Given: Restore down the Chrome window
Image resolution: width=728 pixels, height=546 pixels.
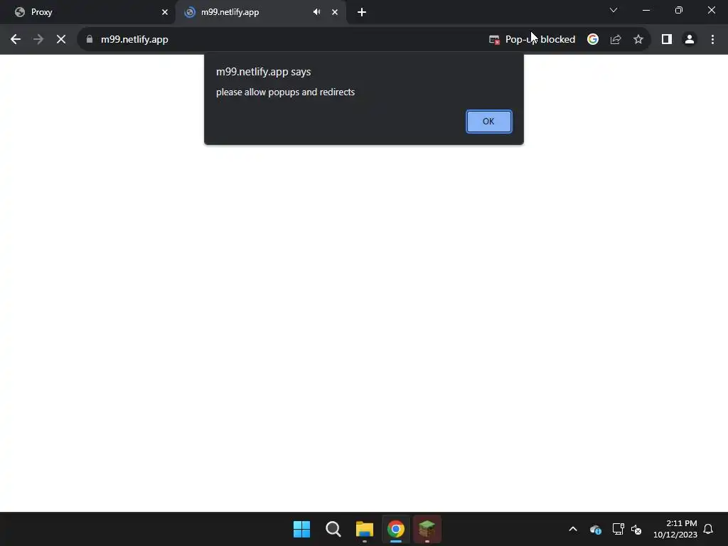Looking at the screenshot, I should coord(679,10).
